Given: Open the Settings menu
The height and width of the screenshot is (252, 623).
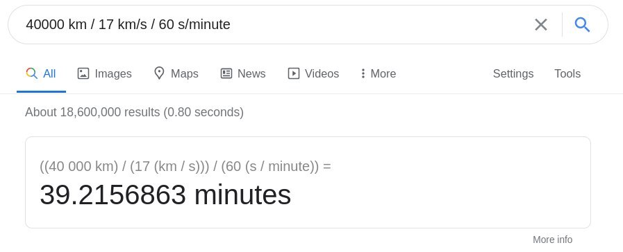Looking at the screenshot, I should (x=513, y=73).
